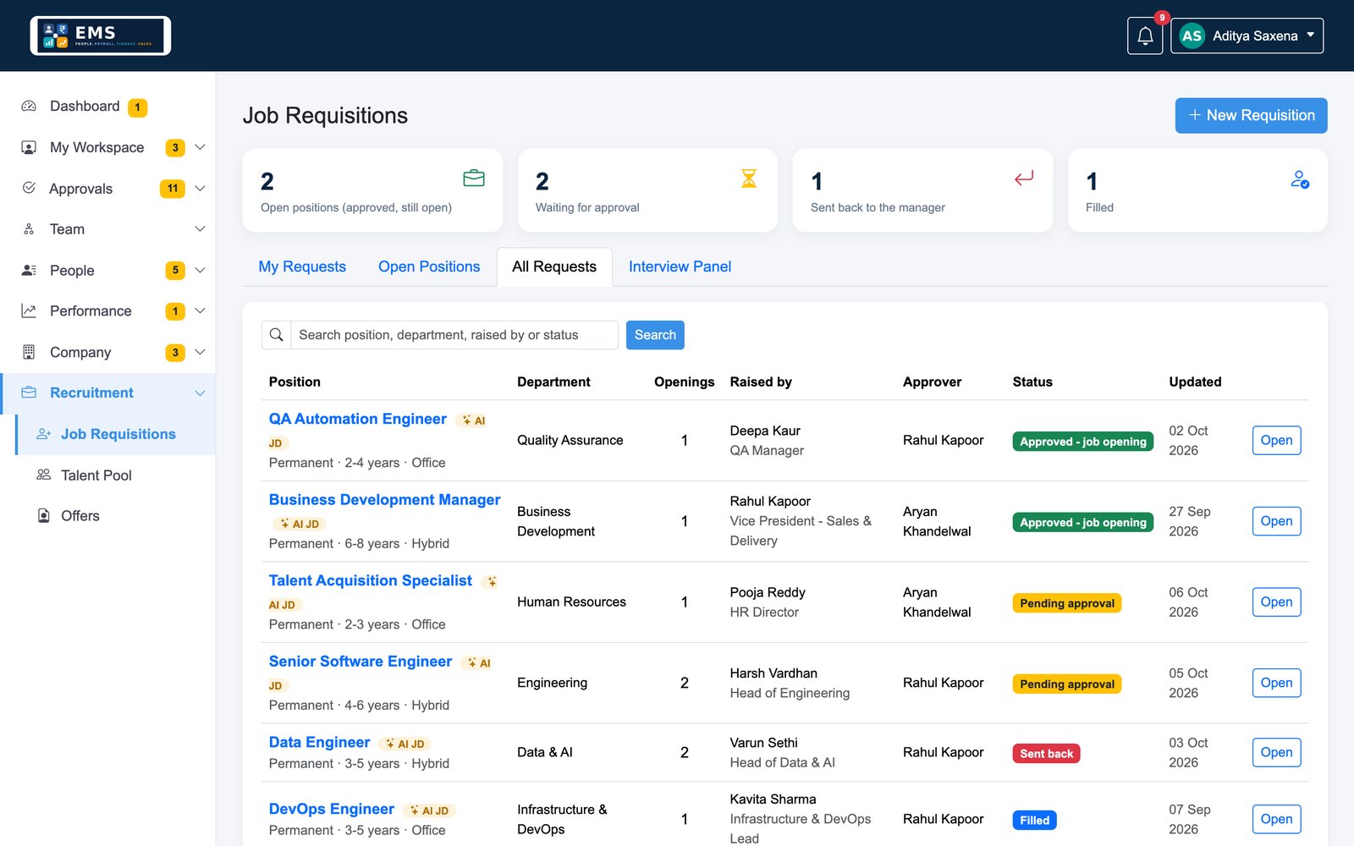Open the QA Automation Engineer requisition link
This screenshot has height=846, width=1354.
(357, 419)
